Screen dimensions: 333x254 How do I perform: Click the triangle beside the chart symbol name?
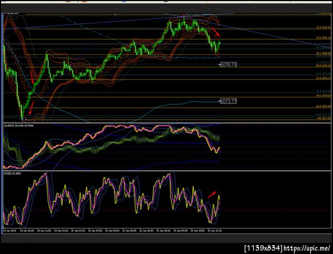point(5,13)
